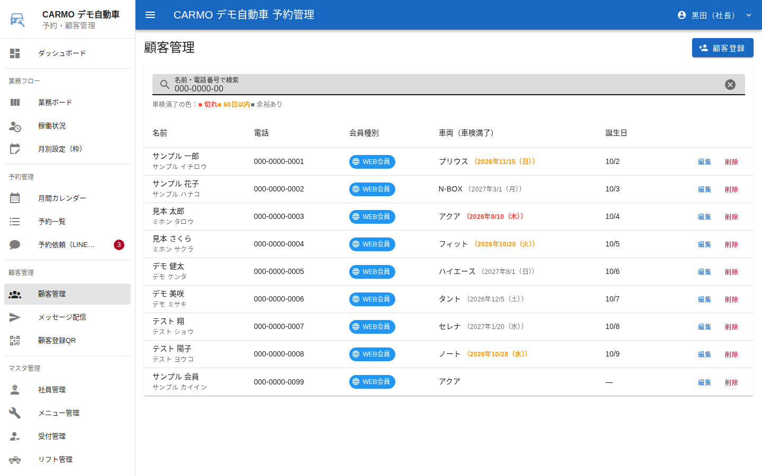Image resolution: width=762 pixels, height=476 pixels.
Task: Open the hamburger navigation menu icon
Action: [x=150, y=15]
